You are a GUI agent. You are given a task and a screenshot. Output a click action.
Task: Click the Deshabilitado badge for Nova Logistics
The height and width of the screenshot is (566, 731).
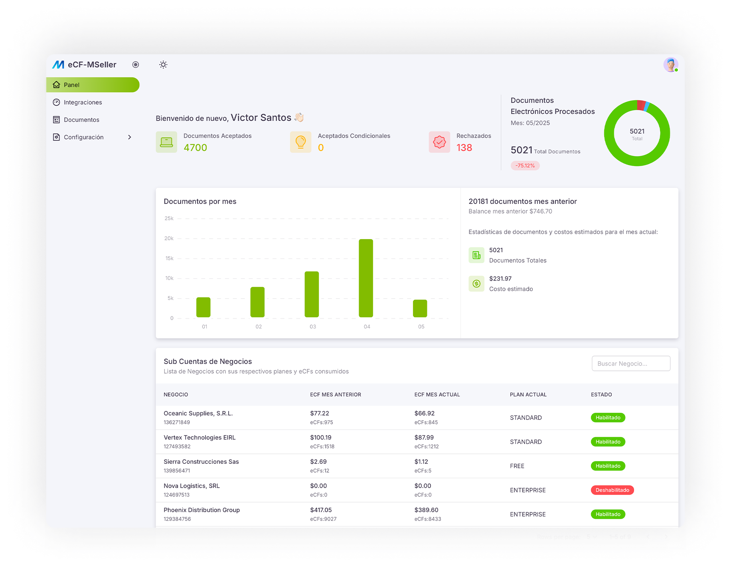(x=612, y=490)
